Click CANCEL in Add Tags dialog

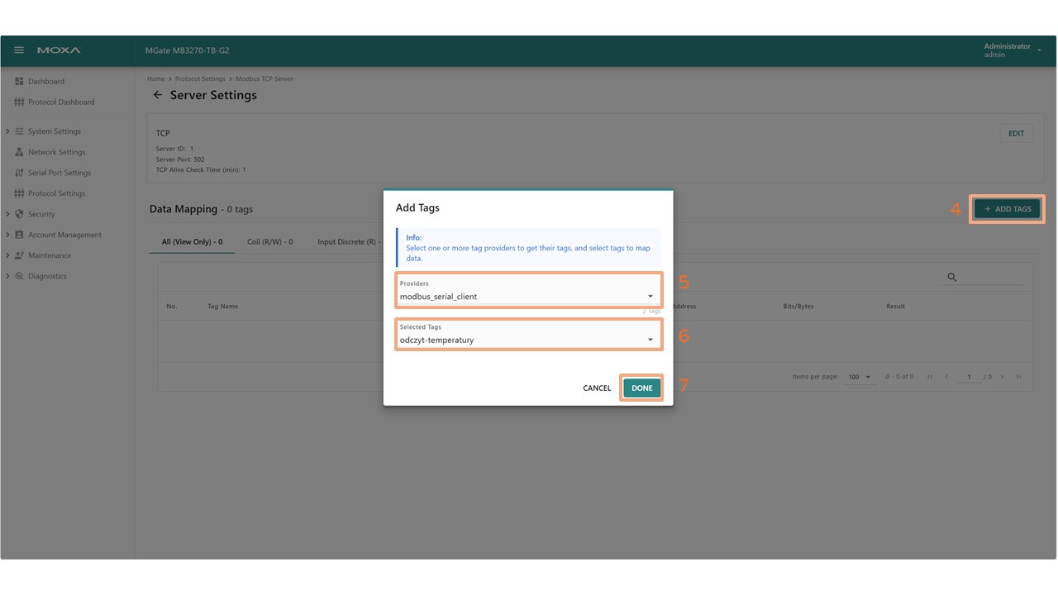(597, 388)
